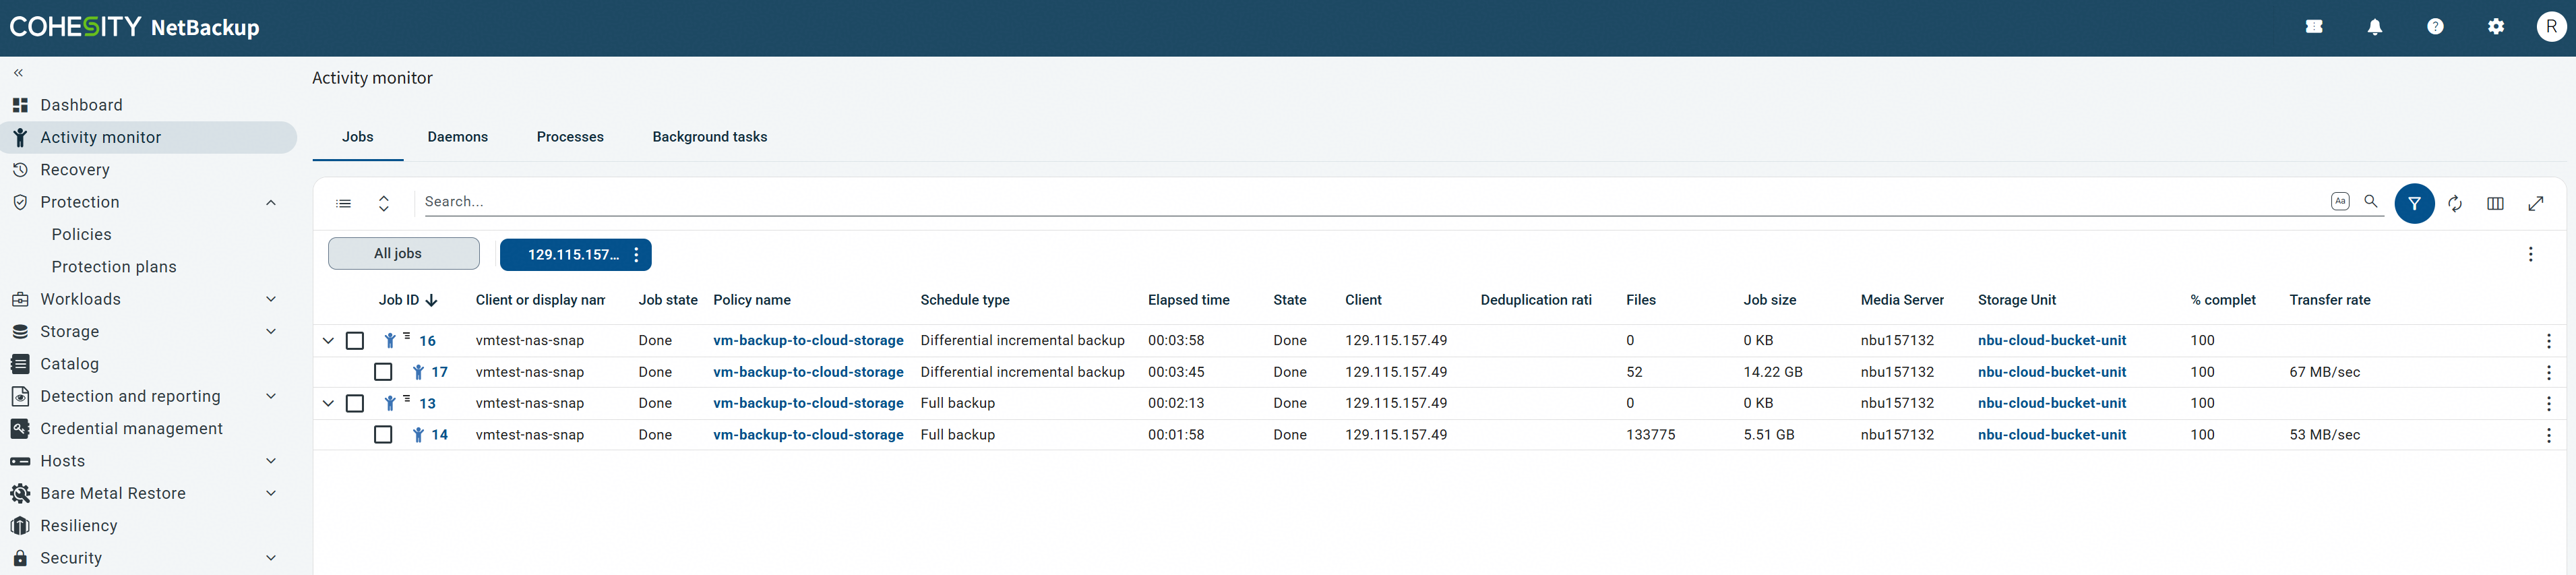Collapse the Protection menu section
This screenshot has height=575, width=2576.
point(271,202)
